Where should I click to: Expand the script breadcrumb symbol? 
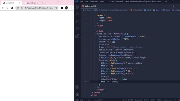pos(166,10)
